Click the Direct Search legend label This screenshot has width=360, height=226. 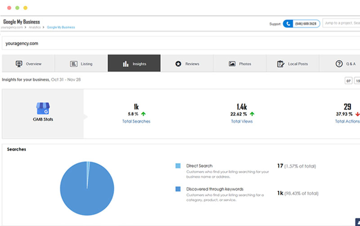pyautogui.click(x=199, y=166)
